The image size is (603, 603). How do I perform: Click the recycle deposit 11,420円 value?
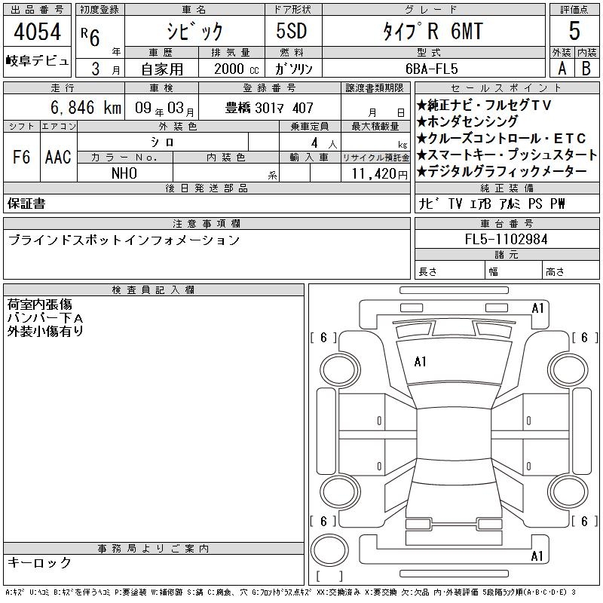click(x=375, y=173)
